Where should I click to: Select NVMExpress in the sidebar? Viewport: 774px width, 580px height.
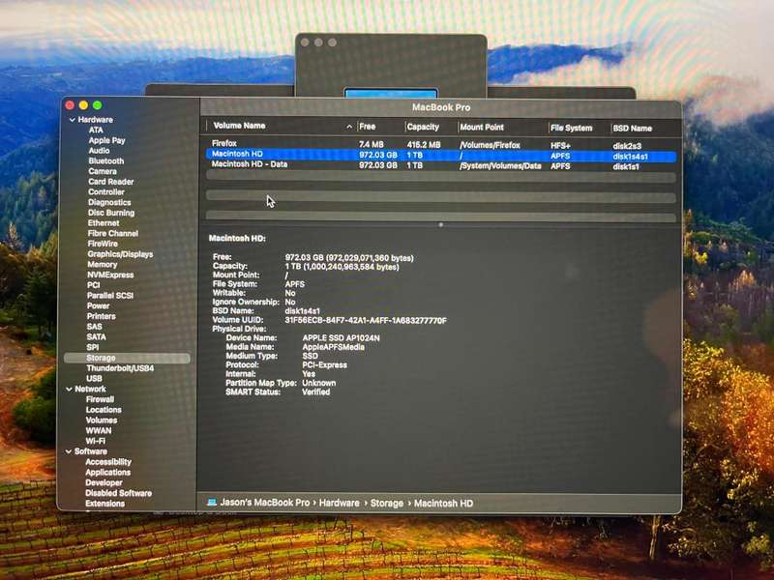tap(110, 275)
